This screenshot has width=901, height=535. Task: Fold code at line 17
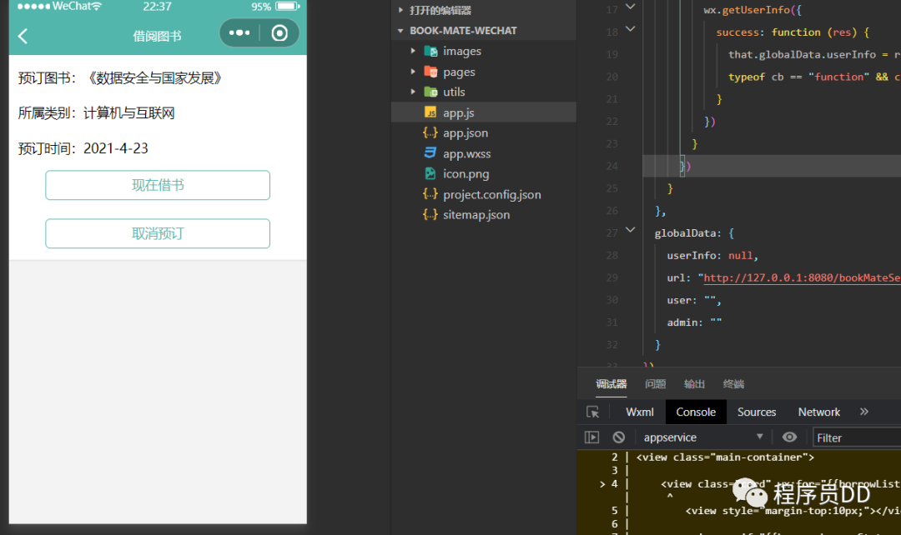pyautogui.click(x=631, y=7)
